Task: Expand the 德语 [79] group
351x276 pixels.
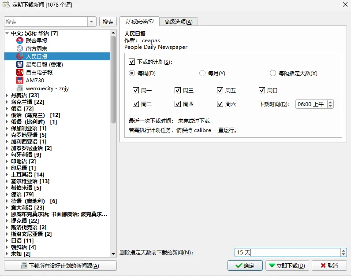Action: click(x=7, y=194)
